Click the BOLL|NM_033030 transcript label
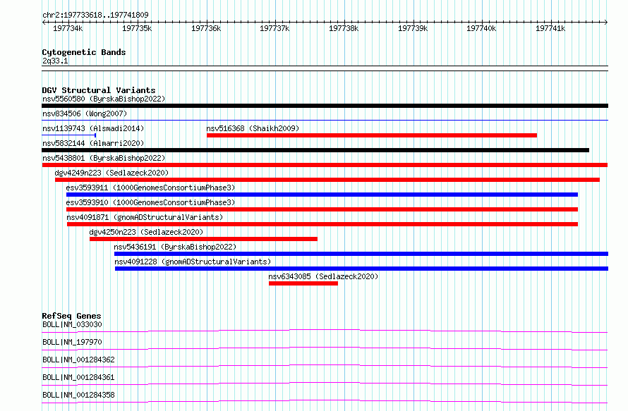 point(72,324)
